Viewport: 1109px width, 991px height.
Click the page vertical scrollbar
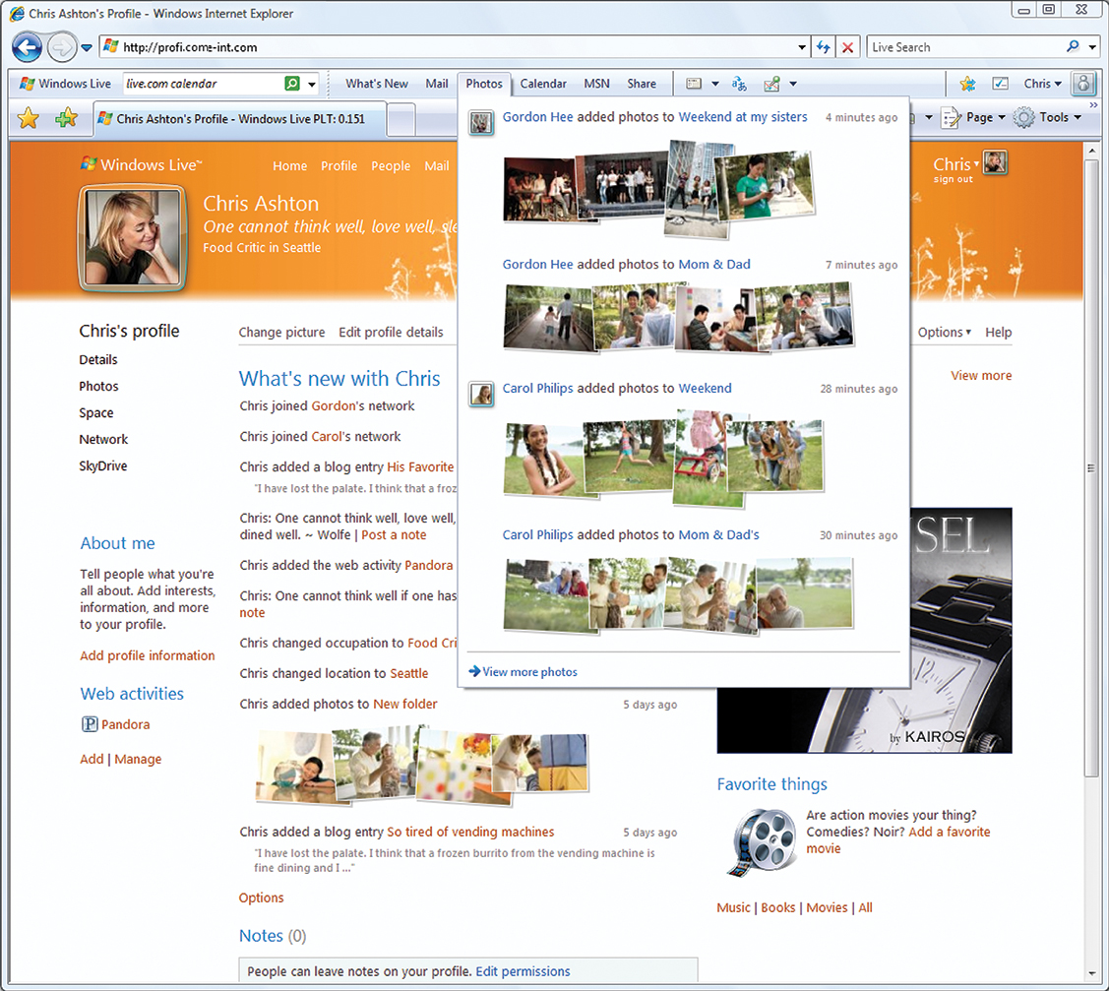[1090, 467]
